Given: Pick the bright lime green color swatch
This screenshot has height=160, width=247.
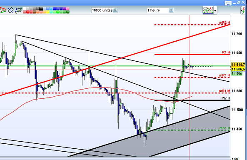Looking at the screenshot, I should (57, 12).
